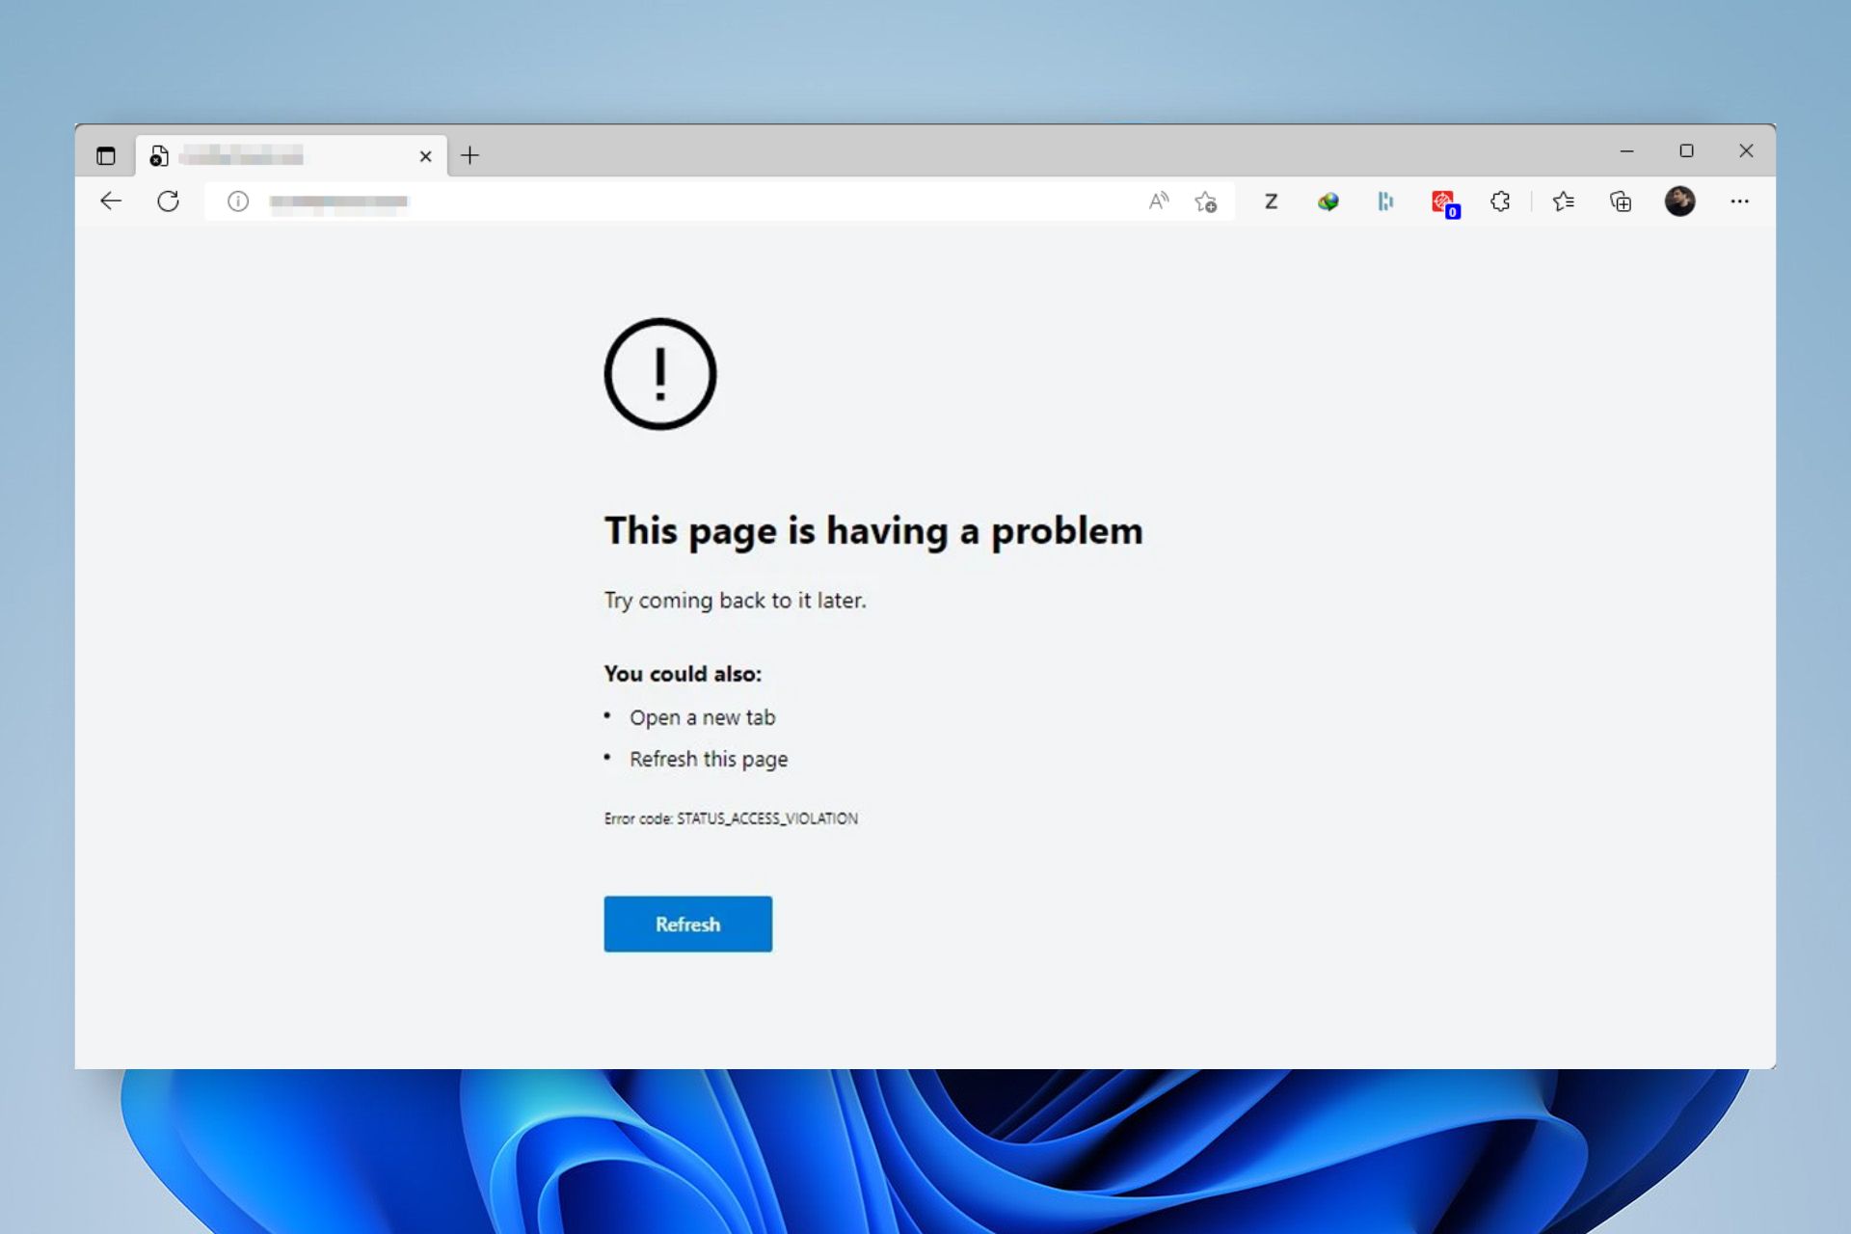Open the Edge settings menu ellipsis

tap(1739, 201)
